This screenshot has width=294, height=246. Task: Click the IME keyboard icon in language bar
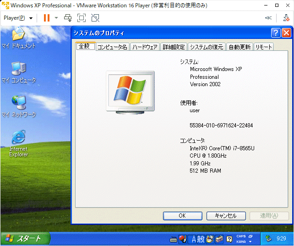174,239
